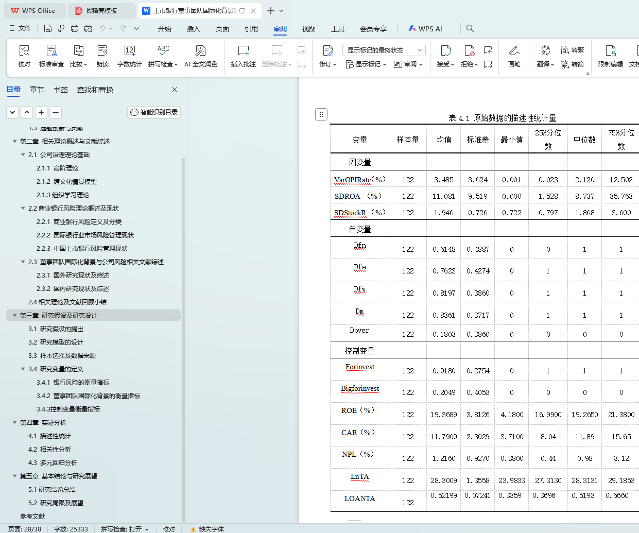Launch 标准审查 standard review
639x533 pixels.
coord(51,56)
